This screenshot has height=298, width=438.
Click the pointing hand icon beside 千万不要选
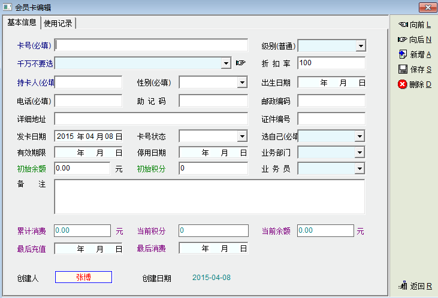pyautogui.click(x=241, y=63)
